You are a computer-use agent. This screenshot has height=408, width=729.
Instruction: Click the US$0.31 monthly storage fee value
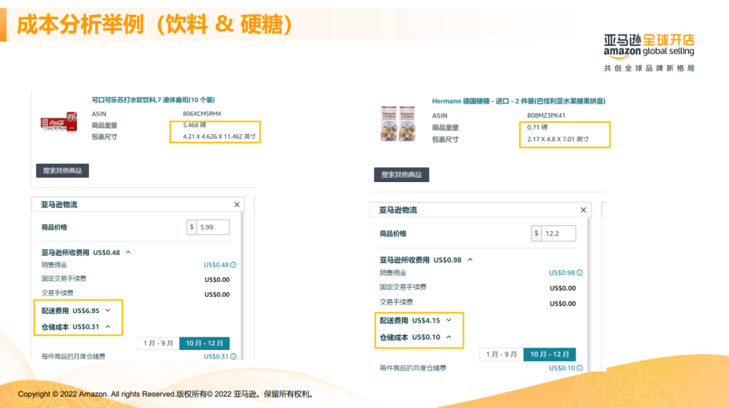[x=216, y=357]
